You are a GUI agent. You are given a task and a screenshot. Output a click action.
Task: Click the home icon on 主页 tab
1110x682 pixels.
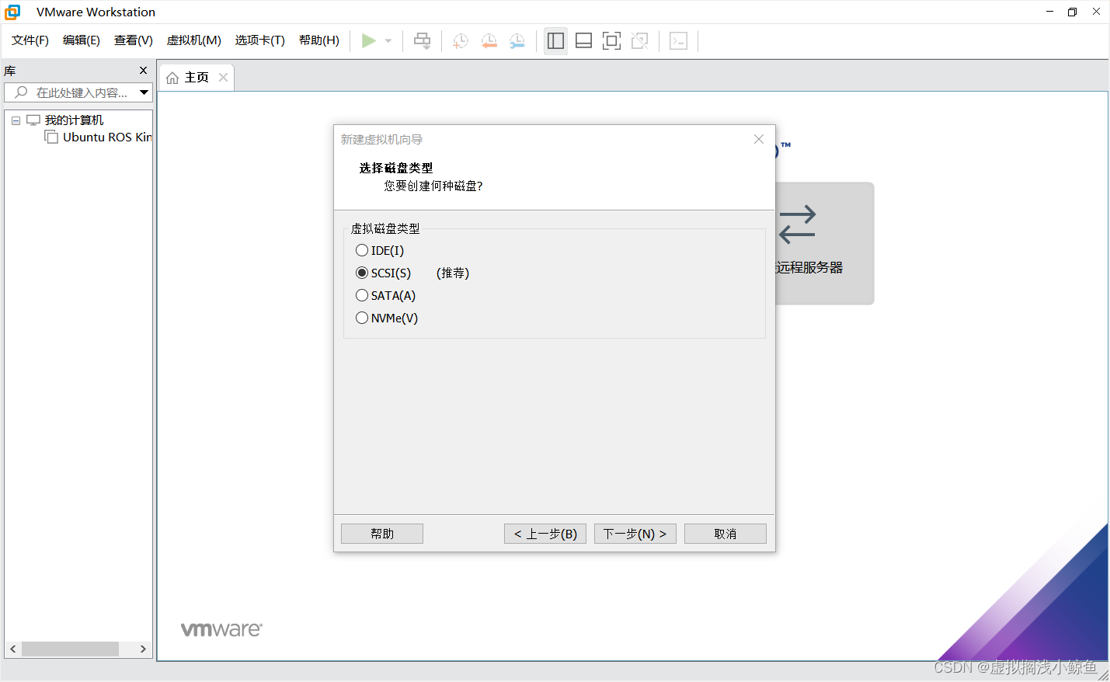pos(172,78)
